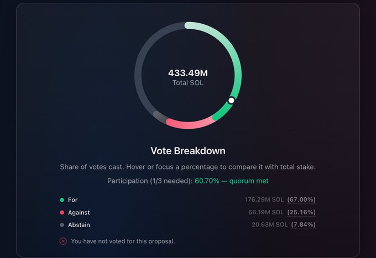This screenshot has height=258, width=376.
Task: Select the gray Abstain arc segment on the chart
Action: click(x=160, y=117)
